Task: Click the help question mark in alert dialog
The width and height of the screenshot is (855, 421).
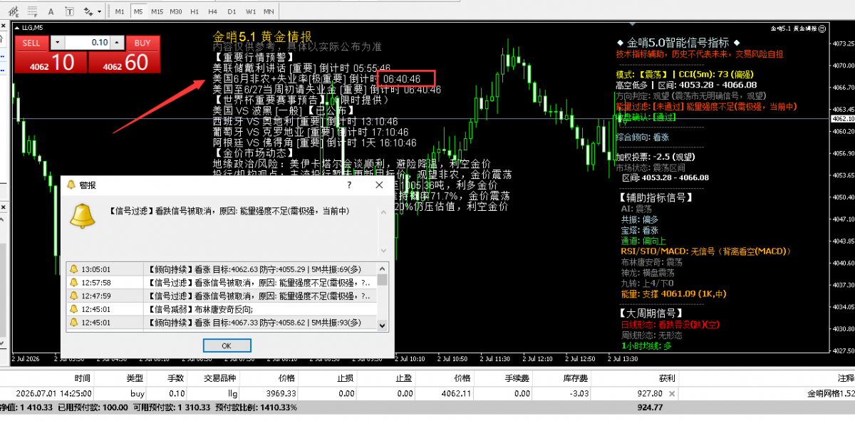Action: [349, 185]
